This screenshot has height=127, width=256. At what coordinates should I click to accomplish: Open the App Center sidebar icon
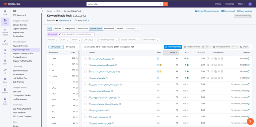point(5,101)
